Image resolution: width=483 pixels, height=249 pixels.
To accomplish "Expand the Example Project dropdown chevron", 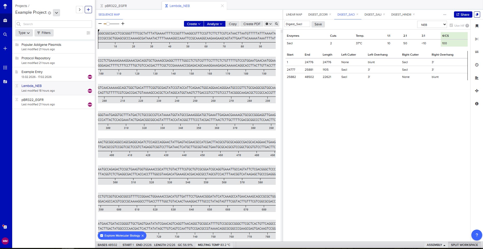I will [x=56, y=13].
